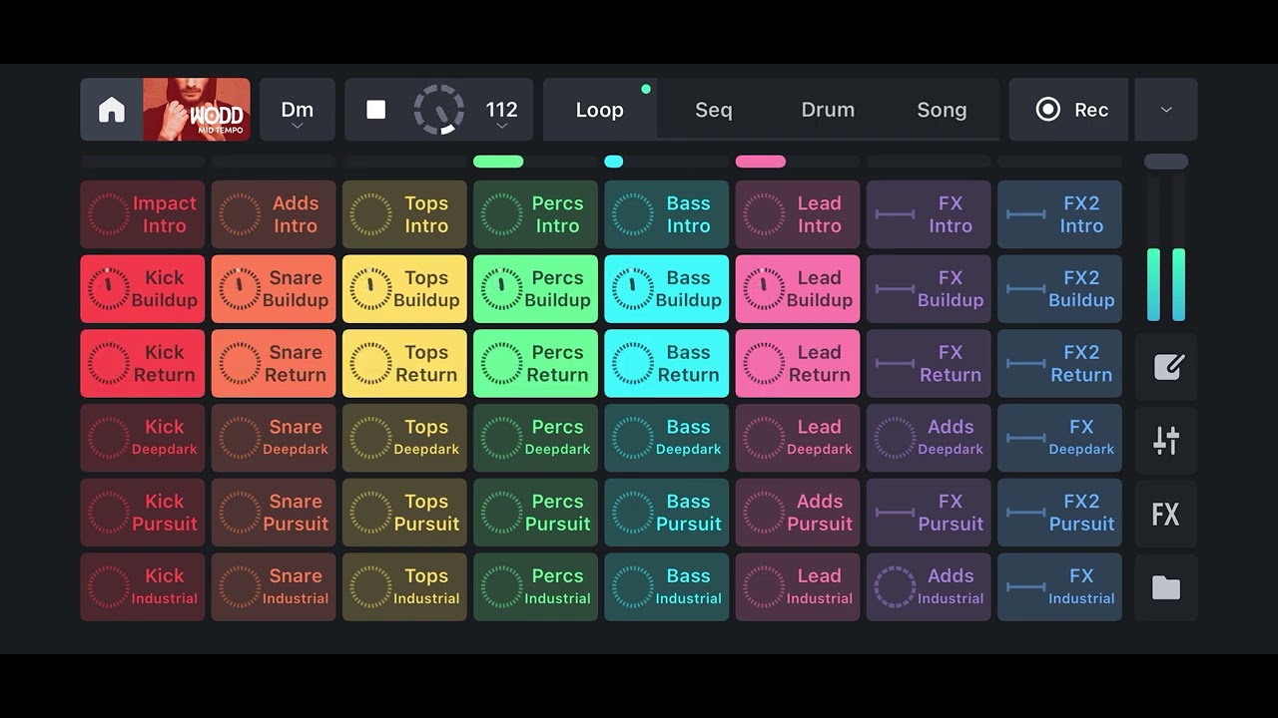Viewport: 1278px width, 718px height.
Task: Stop playback with the square button
Action: coord(376,110)
